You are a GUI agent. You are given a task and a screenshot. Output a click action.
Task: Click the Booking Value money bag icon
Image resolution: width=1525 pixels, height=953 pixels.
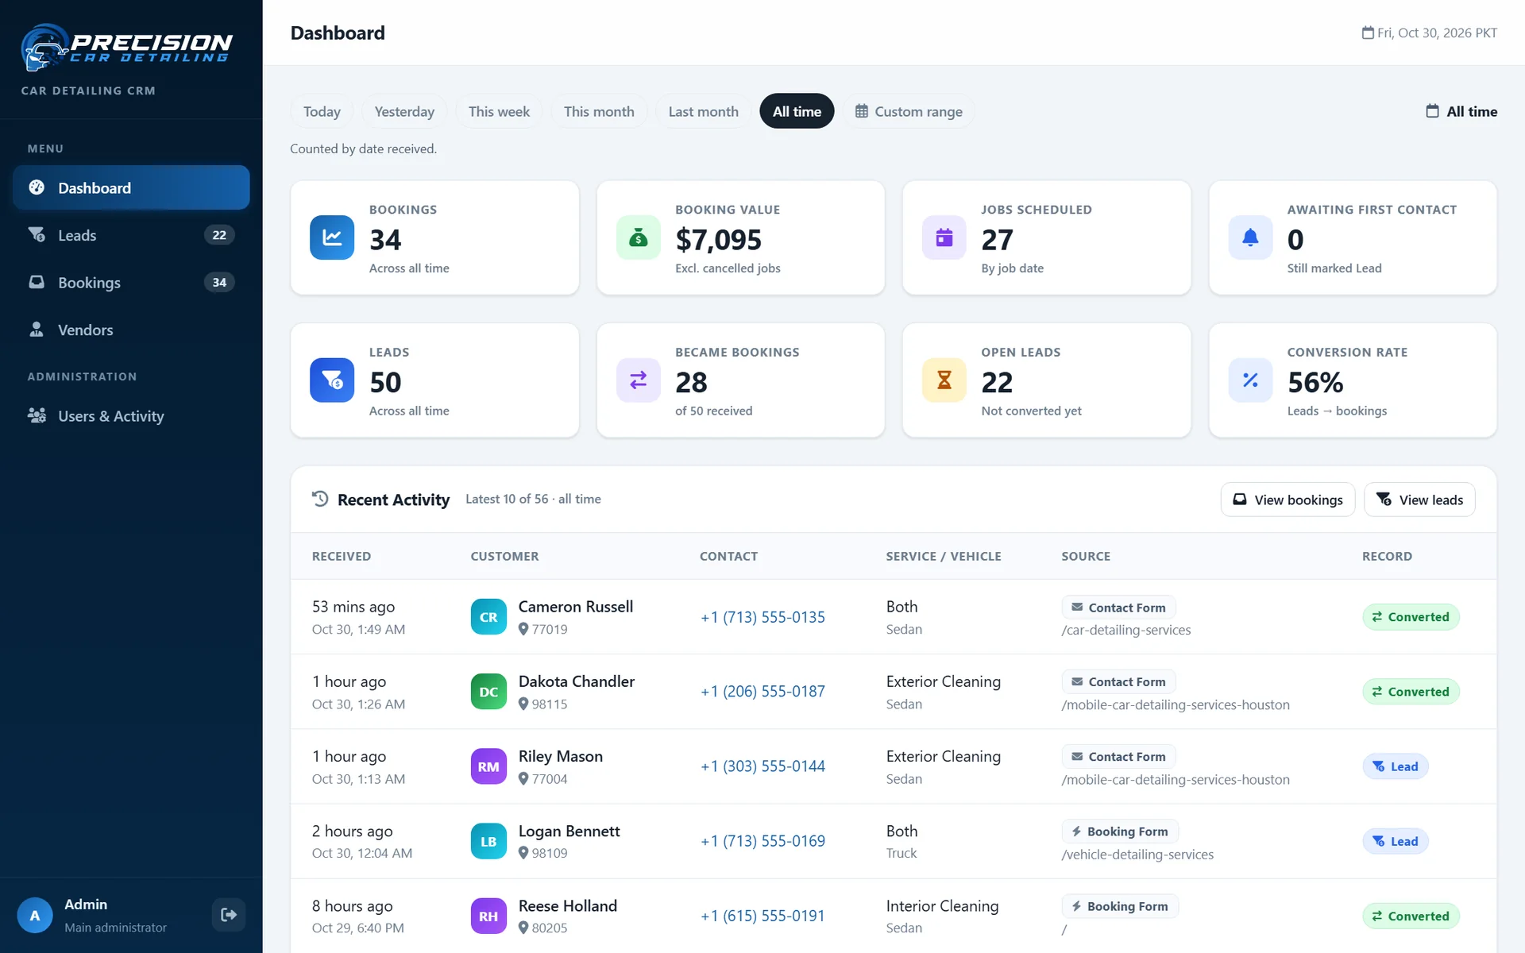pyautogui.click(x=638, y=237)
